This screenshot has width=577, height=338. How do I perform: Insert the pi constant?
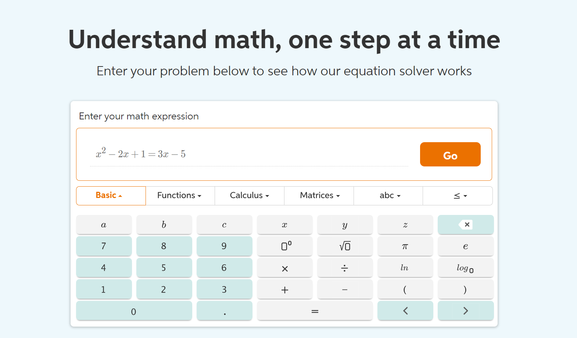(405, 246)
